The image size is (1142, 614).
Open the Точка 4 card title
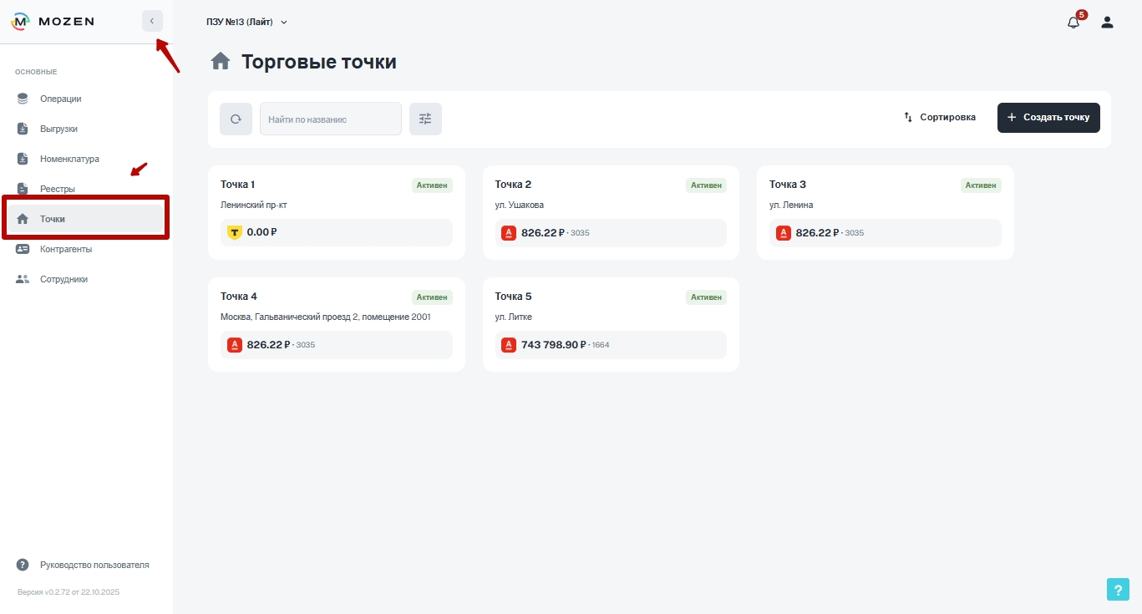[239, 297]
